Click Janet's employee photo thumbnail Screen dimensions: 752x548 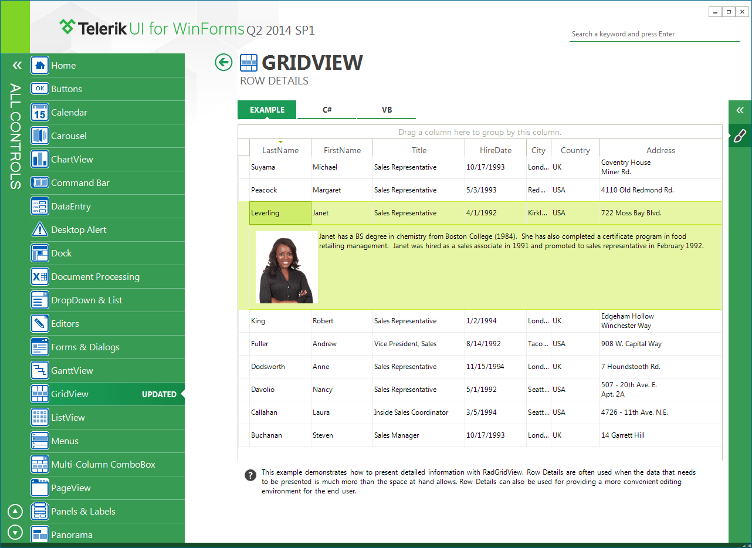click(x=287, y=267)
